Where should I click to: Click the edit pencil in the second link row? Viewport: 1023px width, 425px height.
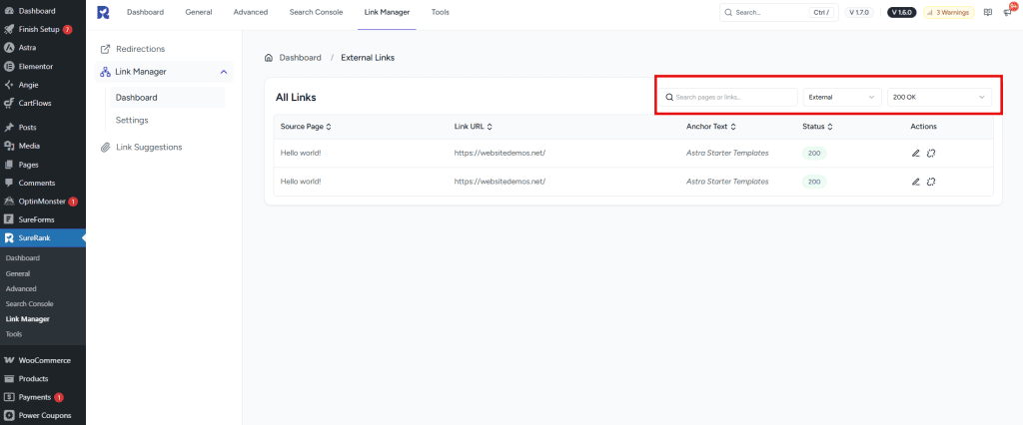coord(916,182)
